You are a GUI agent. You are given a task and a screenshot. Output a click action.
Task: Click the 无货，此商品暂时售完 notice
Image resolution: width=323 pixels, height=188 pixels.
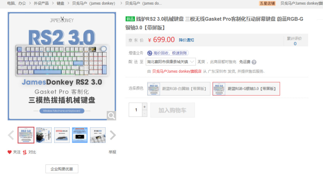coord(217,62)
